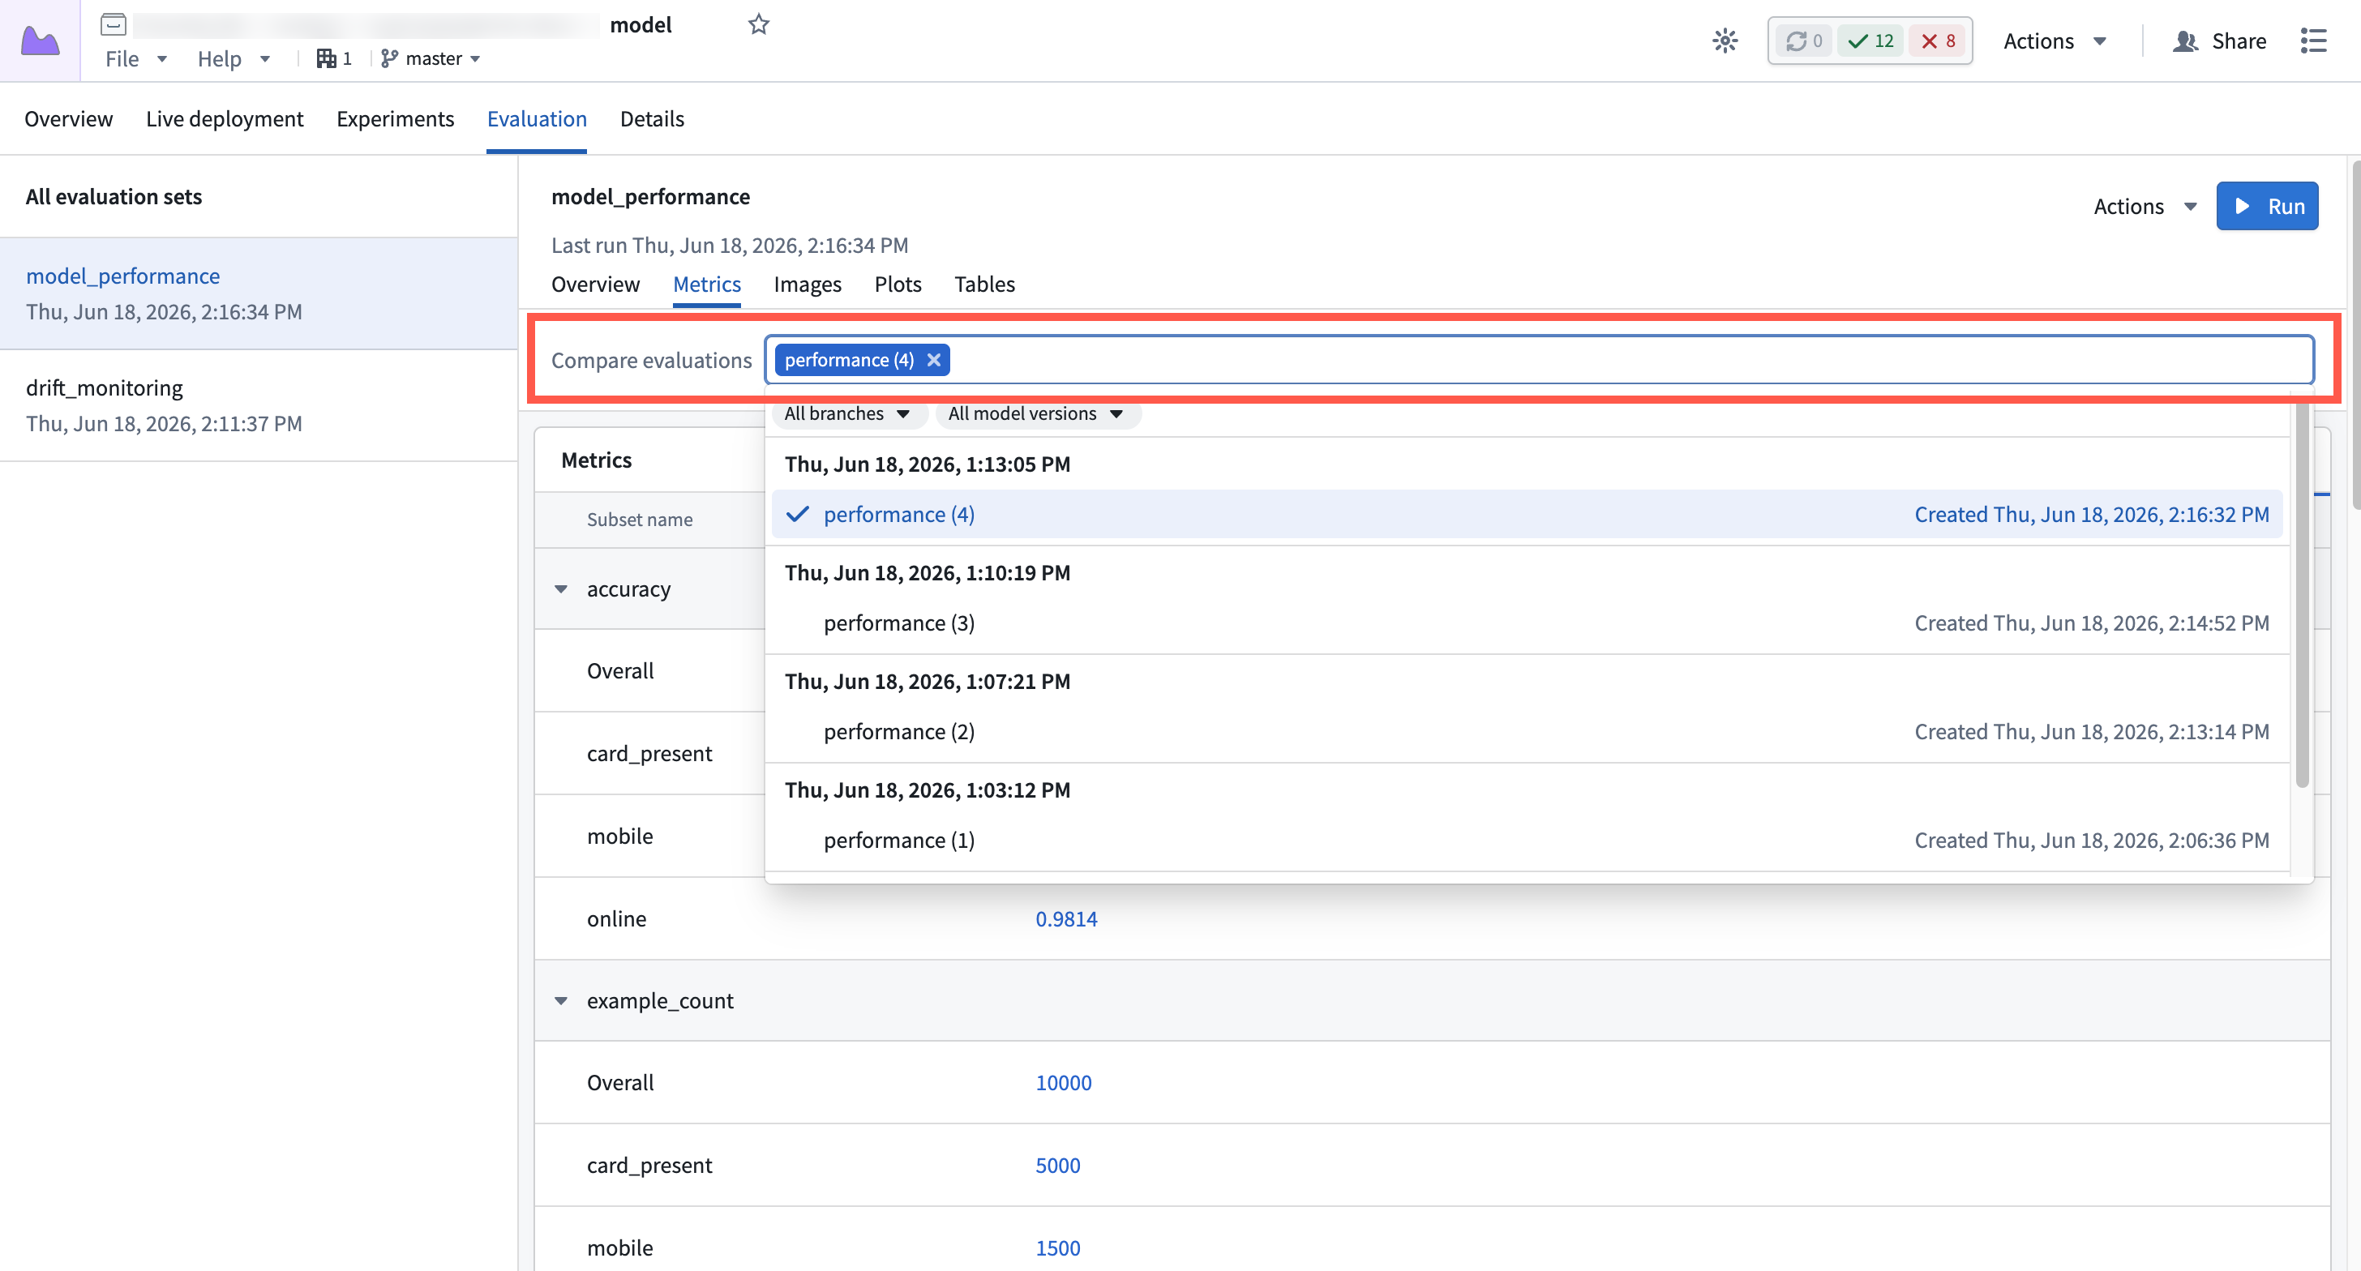Collapse the example_count metric group

tap(561, 1001)
